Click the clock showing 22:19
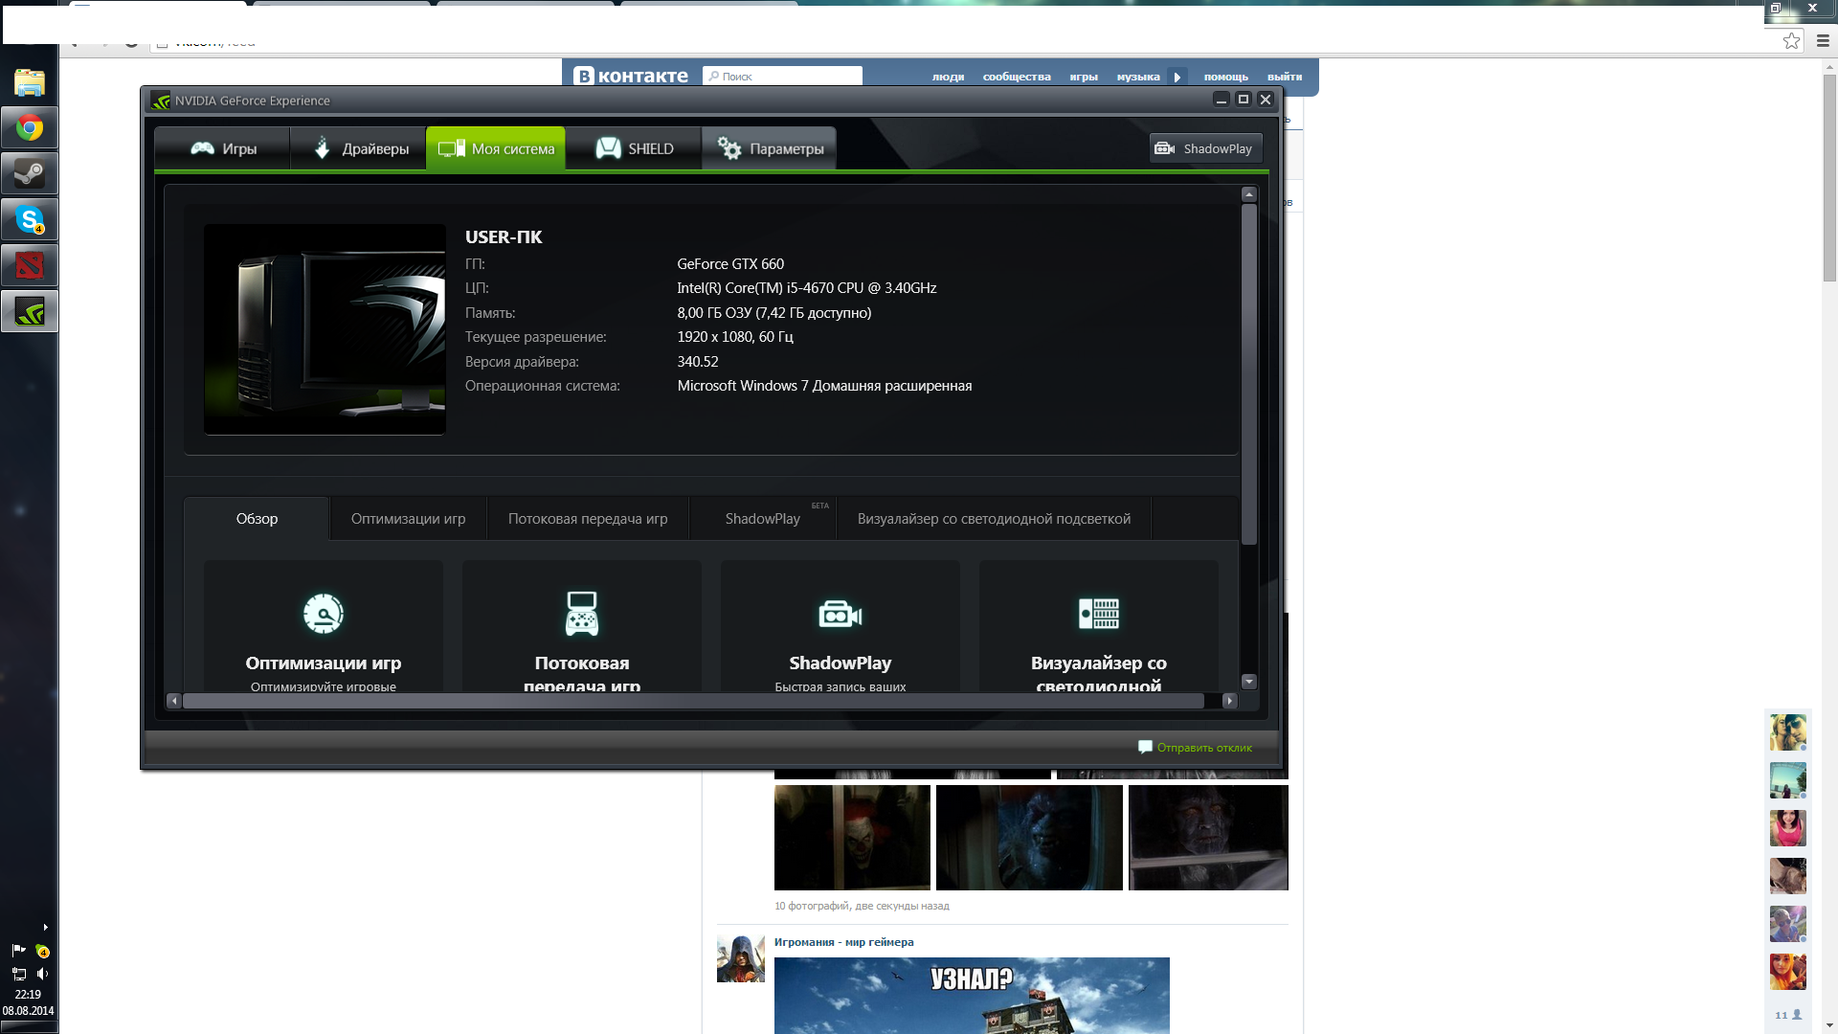 click(x=28, y=995)
